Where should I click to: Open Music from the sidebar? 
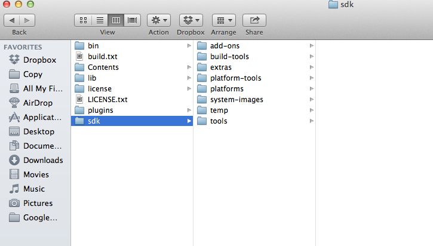[x=35, y=189]
